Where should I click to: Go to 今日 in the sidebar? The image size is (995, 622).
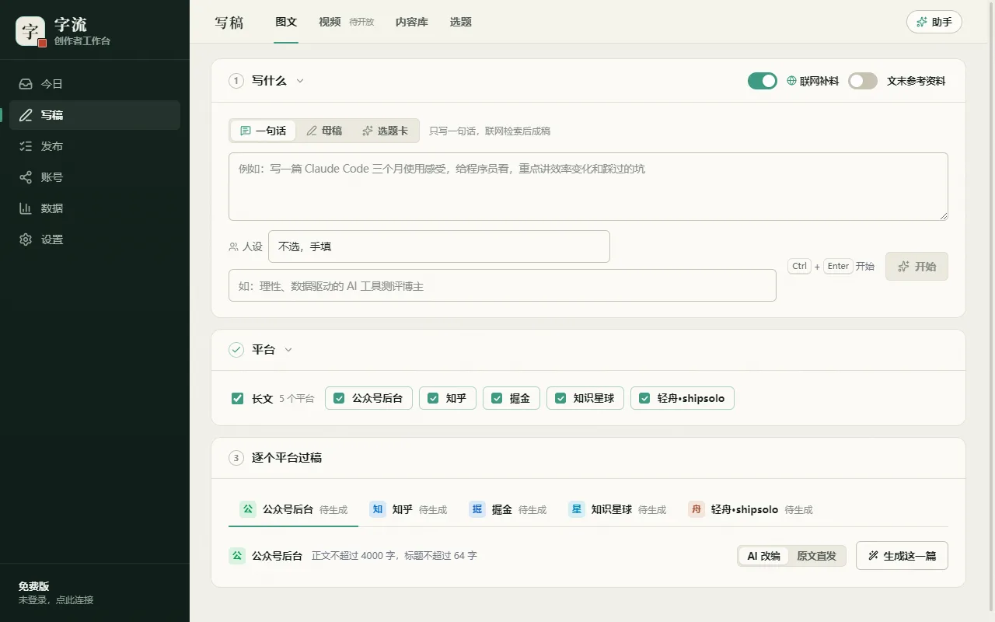[95, 84]
